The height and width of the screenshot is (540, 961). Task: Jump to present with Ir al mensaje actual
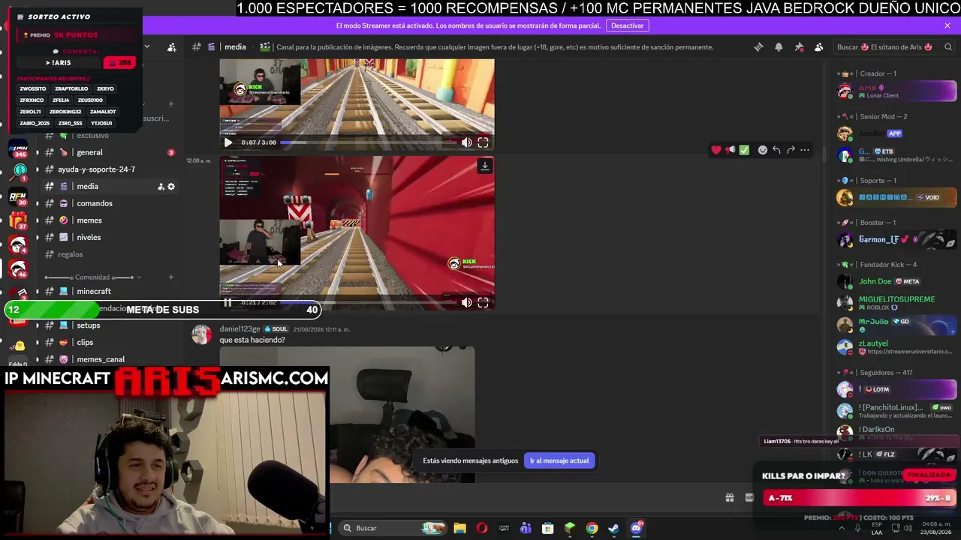(559, 460)
